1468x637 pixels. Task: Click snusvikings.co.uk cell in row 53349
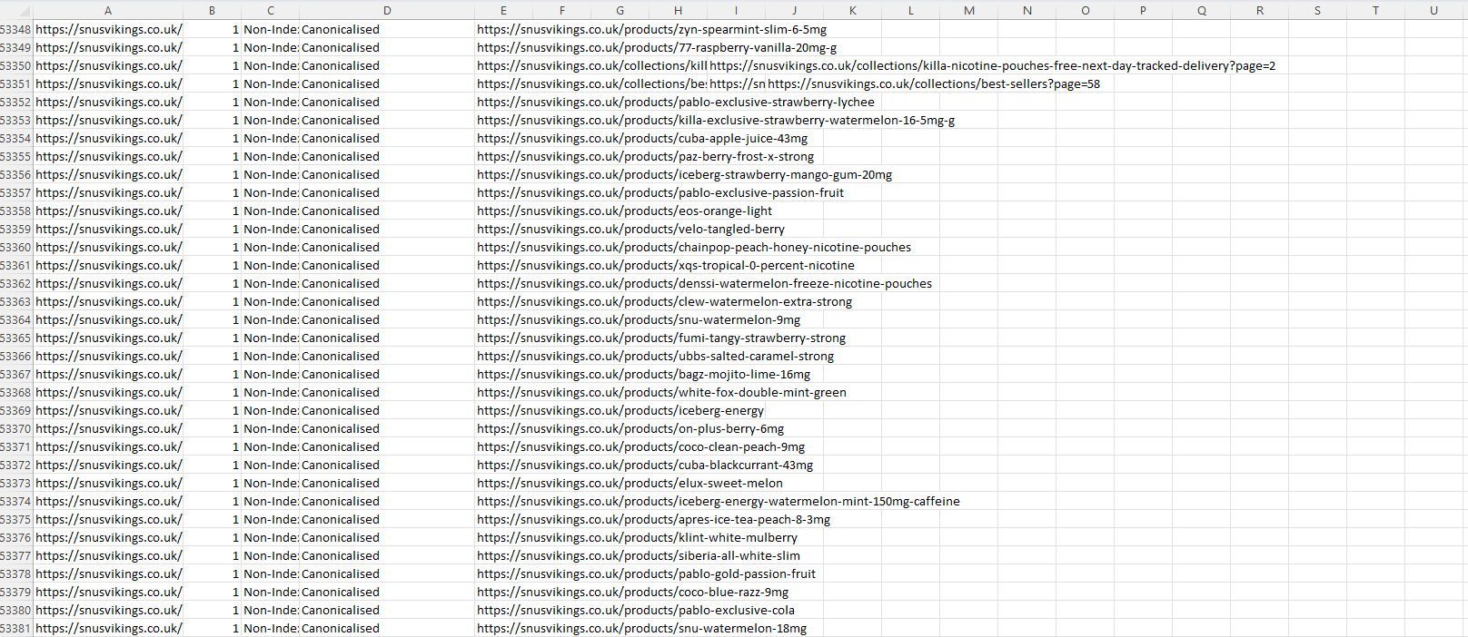[109, 47]
